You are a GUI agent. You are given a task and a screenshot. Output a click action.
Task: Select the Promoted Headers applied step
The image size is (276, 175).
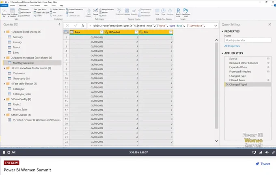pos(240,71)
